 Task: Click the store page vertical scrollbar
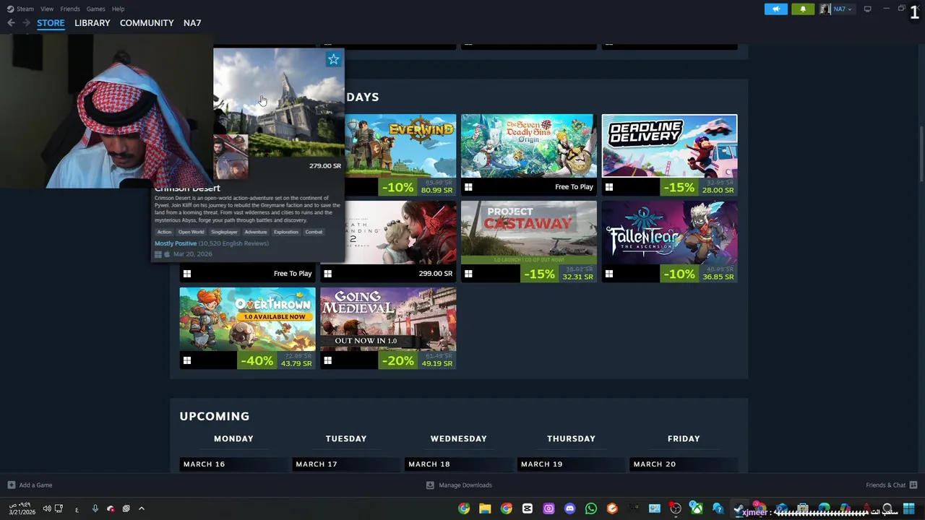[x=921, y=155]
